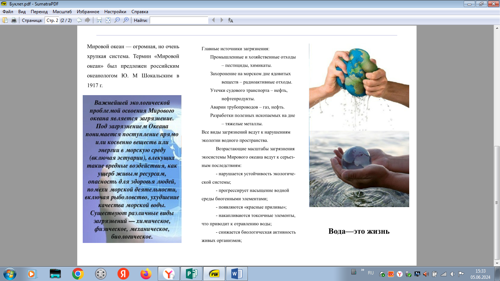Click the scrollbar down arrow

coord(497,263)
